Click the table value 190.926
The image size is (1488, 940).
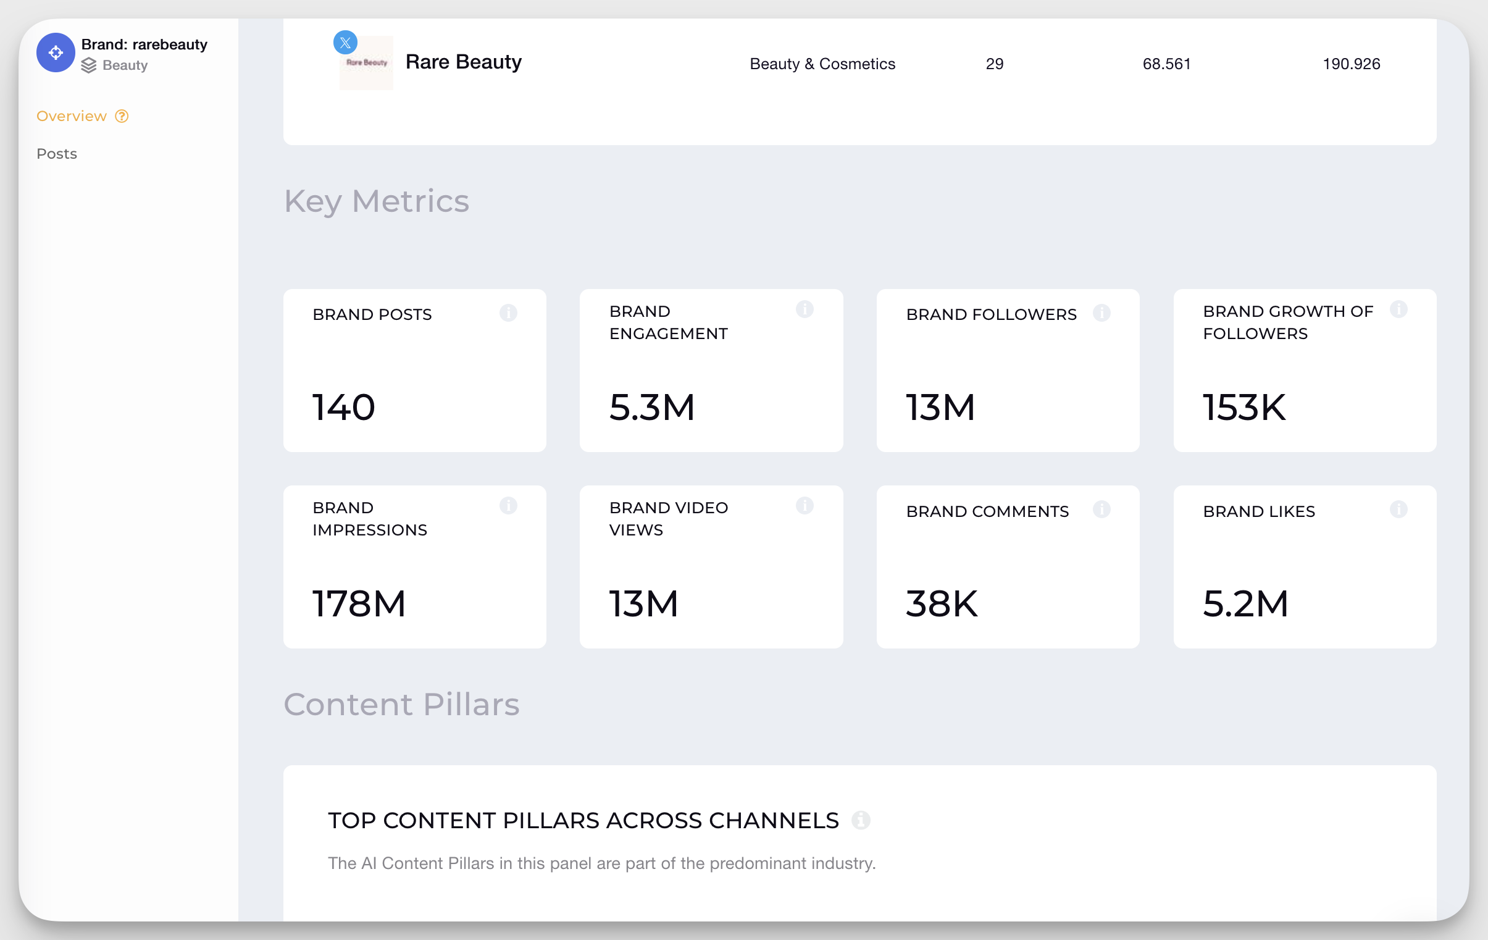click(1352, 64)
